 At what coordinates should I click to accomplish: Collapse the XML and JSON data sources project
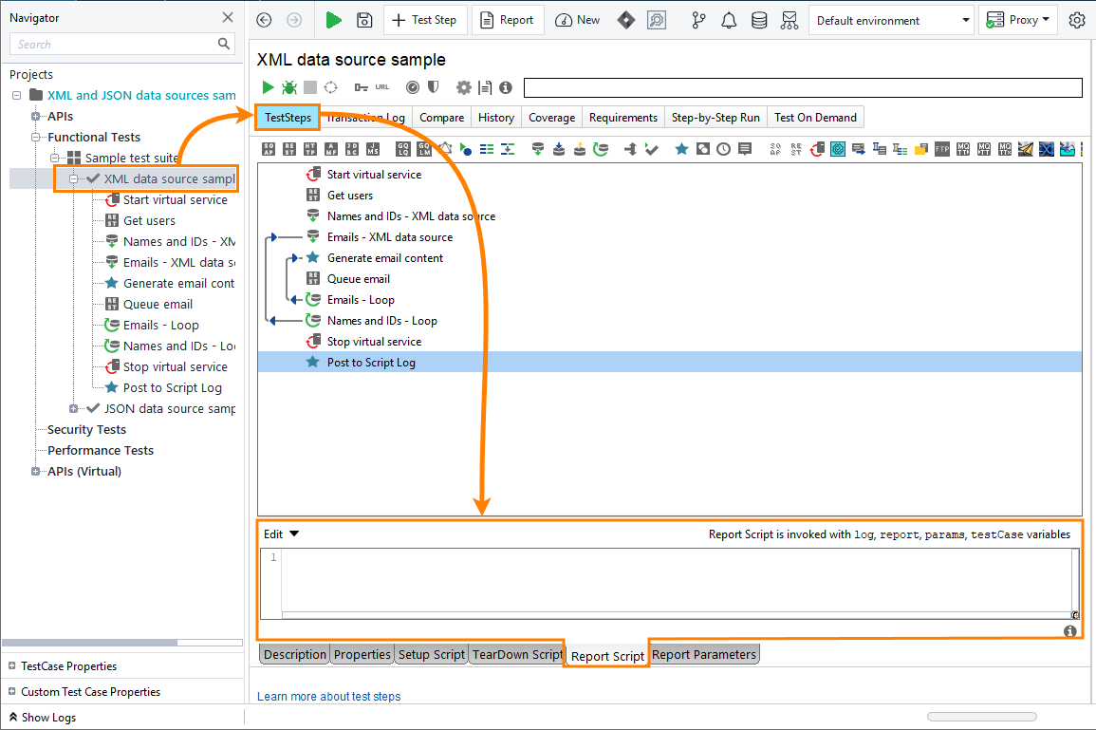pos(17,95)
